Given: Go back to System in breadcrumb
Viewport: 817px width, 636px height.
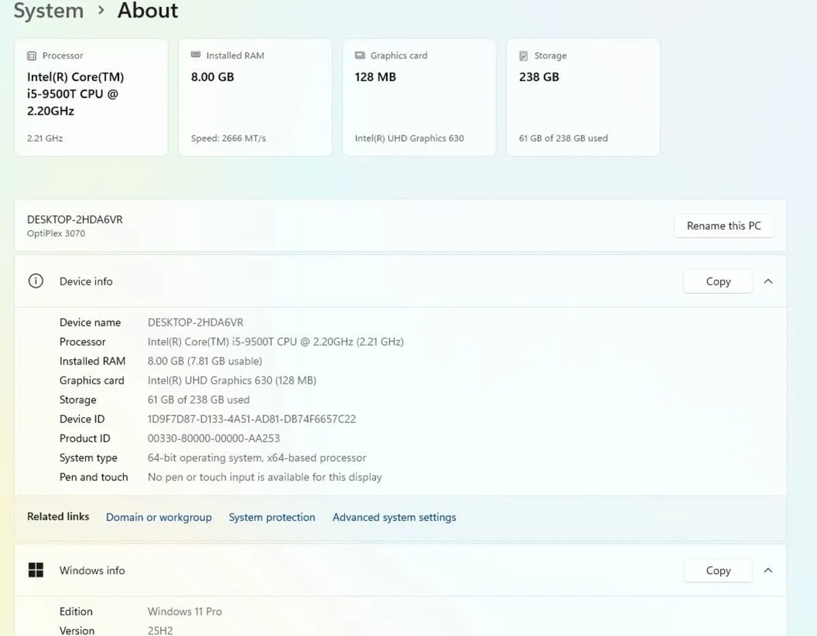Looking at the screenshot, I should tap(48, 11).
